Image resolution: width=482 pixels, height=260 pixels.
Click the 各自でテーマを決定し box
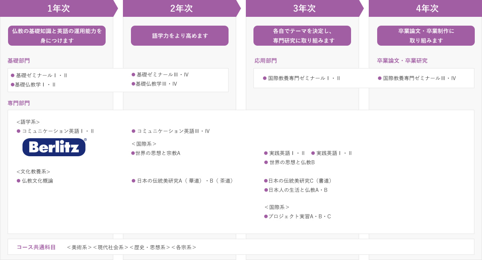pos(302,36)
